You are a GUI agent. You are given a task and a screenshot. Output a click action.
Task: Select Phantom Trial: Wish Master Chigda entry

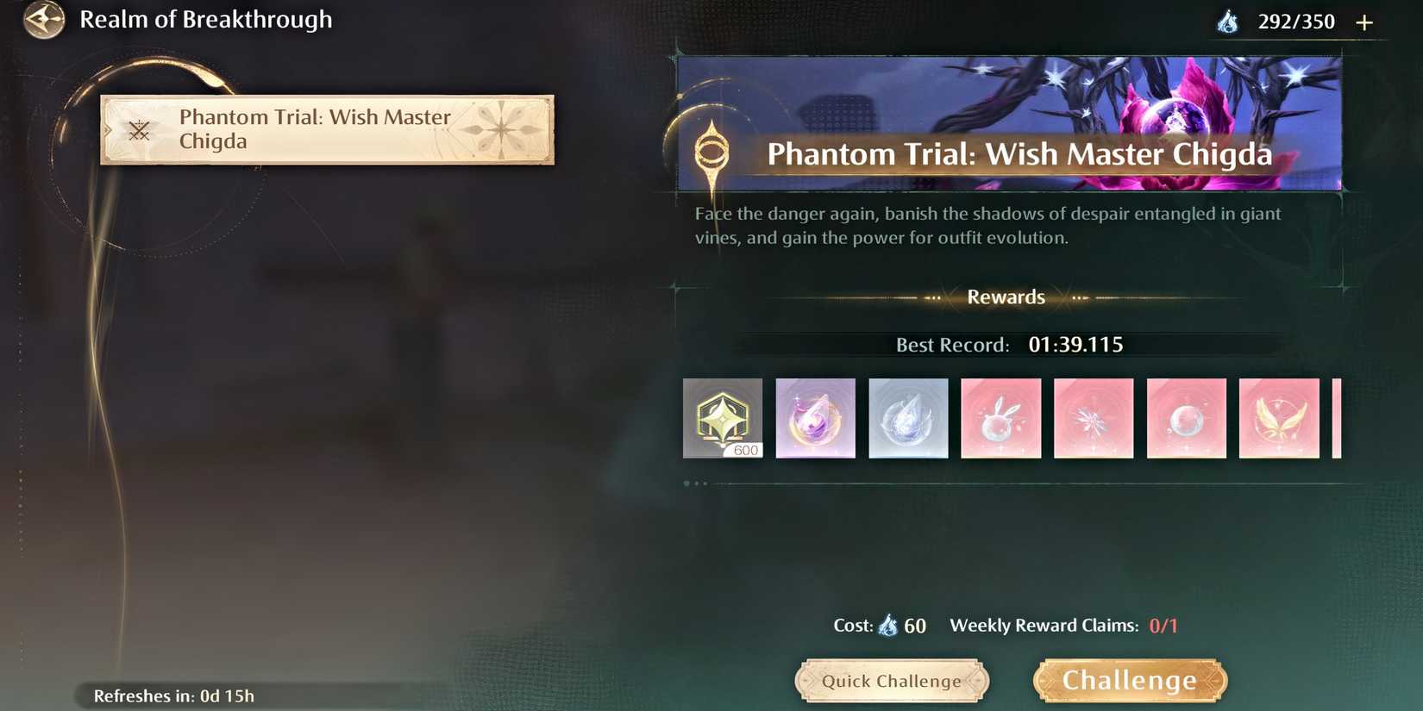pos(328,129)
